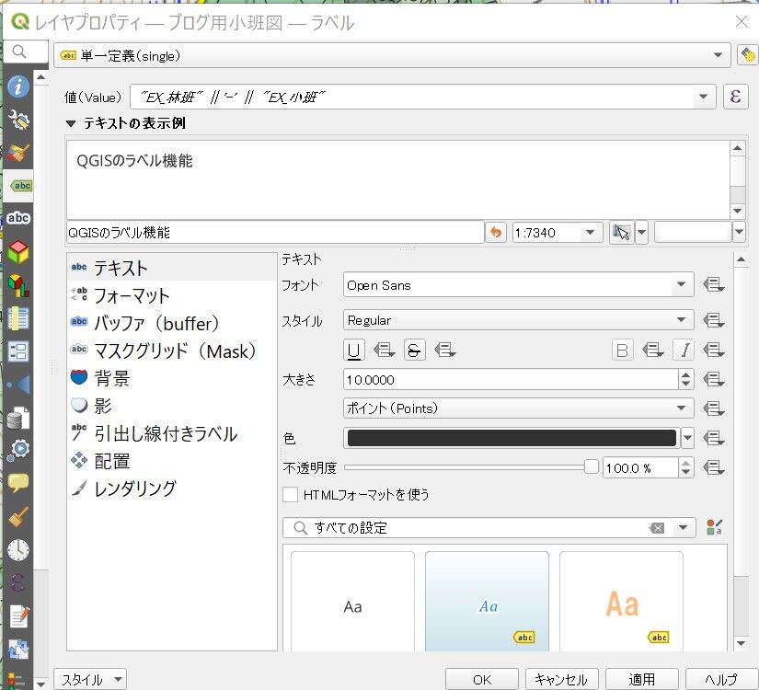Click the OK button
Screen dimensions: 759x690
(482, 679)
